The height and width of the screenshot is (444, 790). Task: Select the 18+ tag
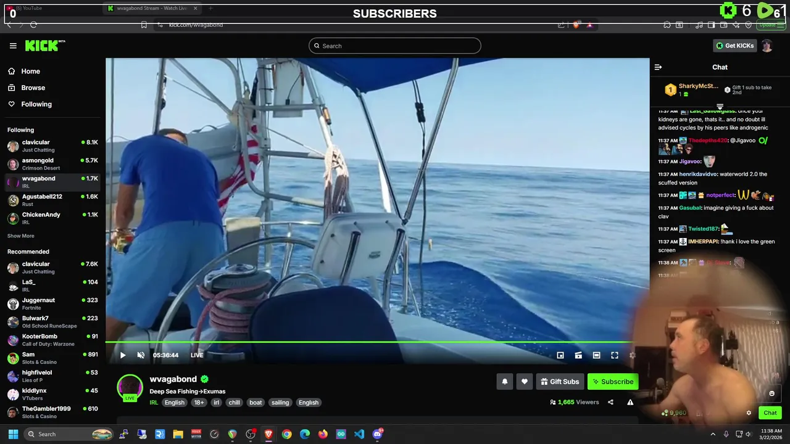(x=199, y=403)
